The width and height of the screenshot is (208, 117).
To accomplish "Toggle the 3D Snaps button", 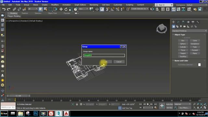I will (x=108, y=9).
